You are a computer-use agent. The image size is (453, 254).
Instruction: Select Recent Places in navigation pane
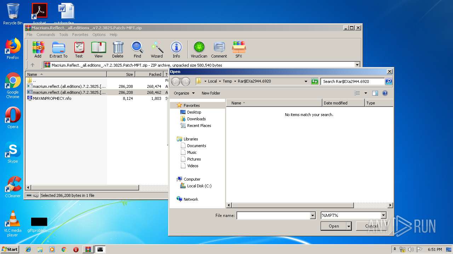pyautogui.click(x=199, y=126)
